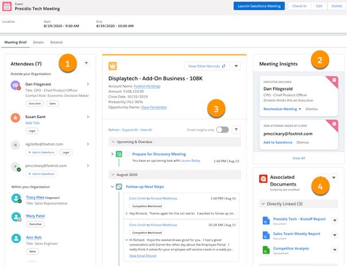Screen dimensions: 347x266
Task: Open the Foxtrot Holdings account link
Action: [x=147, y=86]
